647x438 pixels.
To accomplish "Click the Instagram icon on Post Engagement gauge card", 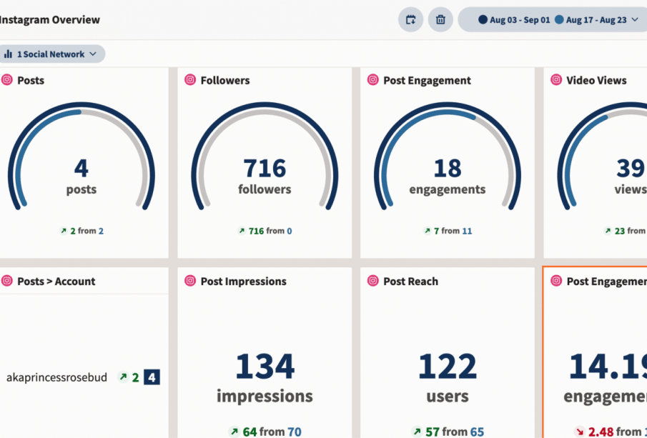I will pos(373,80).
